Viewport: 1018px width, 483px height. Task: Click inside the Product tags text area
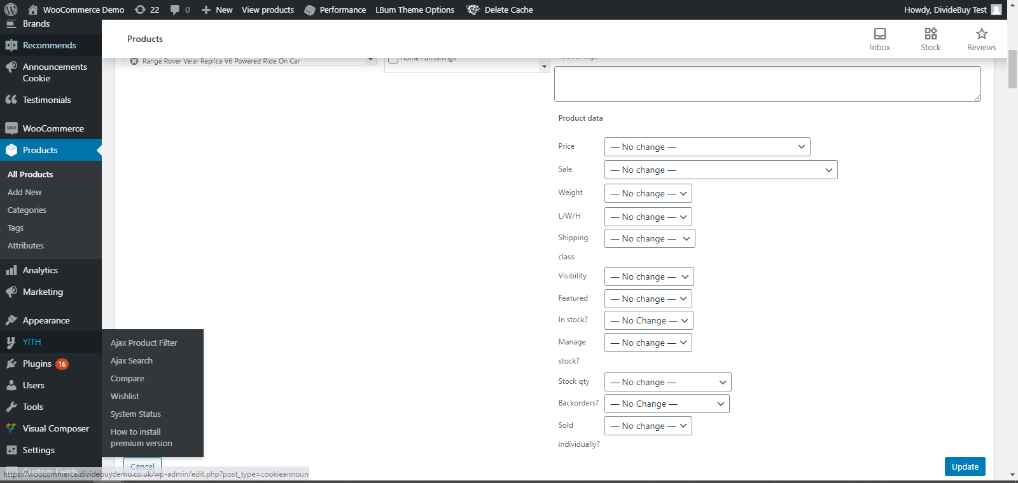click(767, 83)
